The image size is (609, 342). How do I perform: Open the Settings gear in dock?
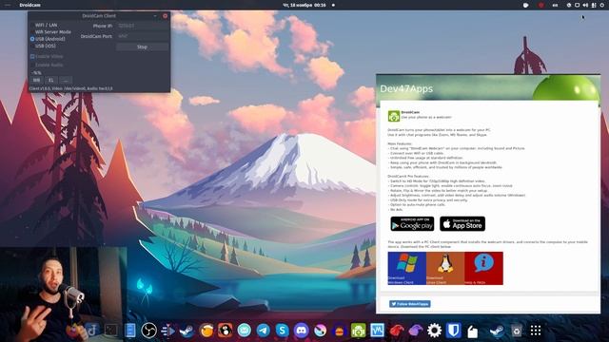tap(434, 331)
